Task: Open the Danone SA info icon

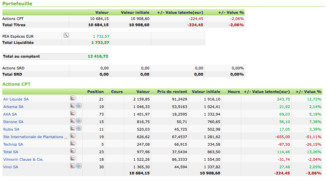Action: (79, 121)
